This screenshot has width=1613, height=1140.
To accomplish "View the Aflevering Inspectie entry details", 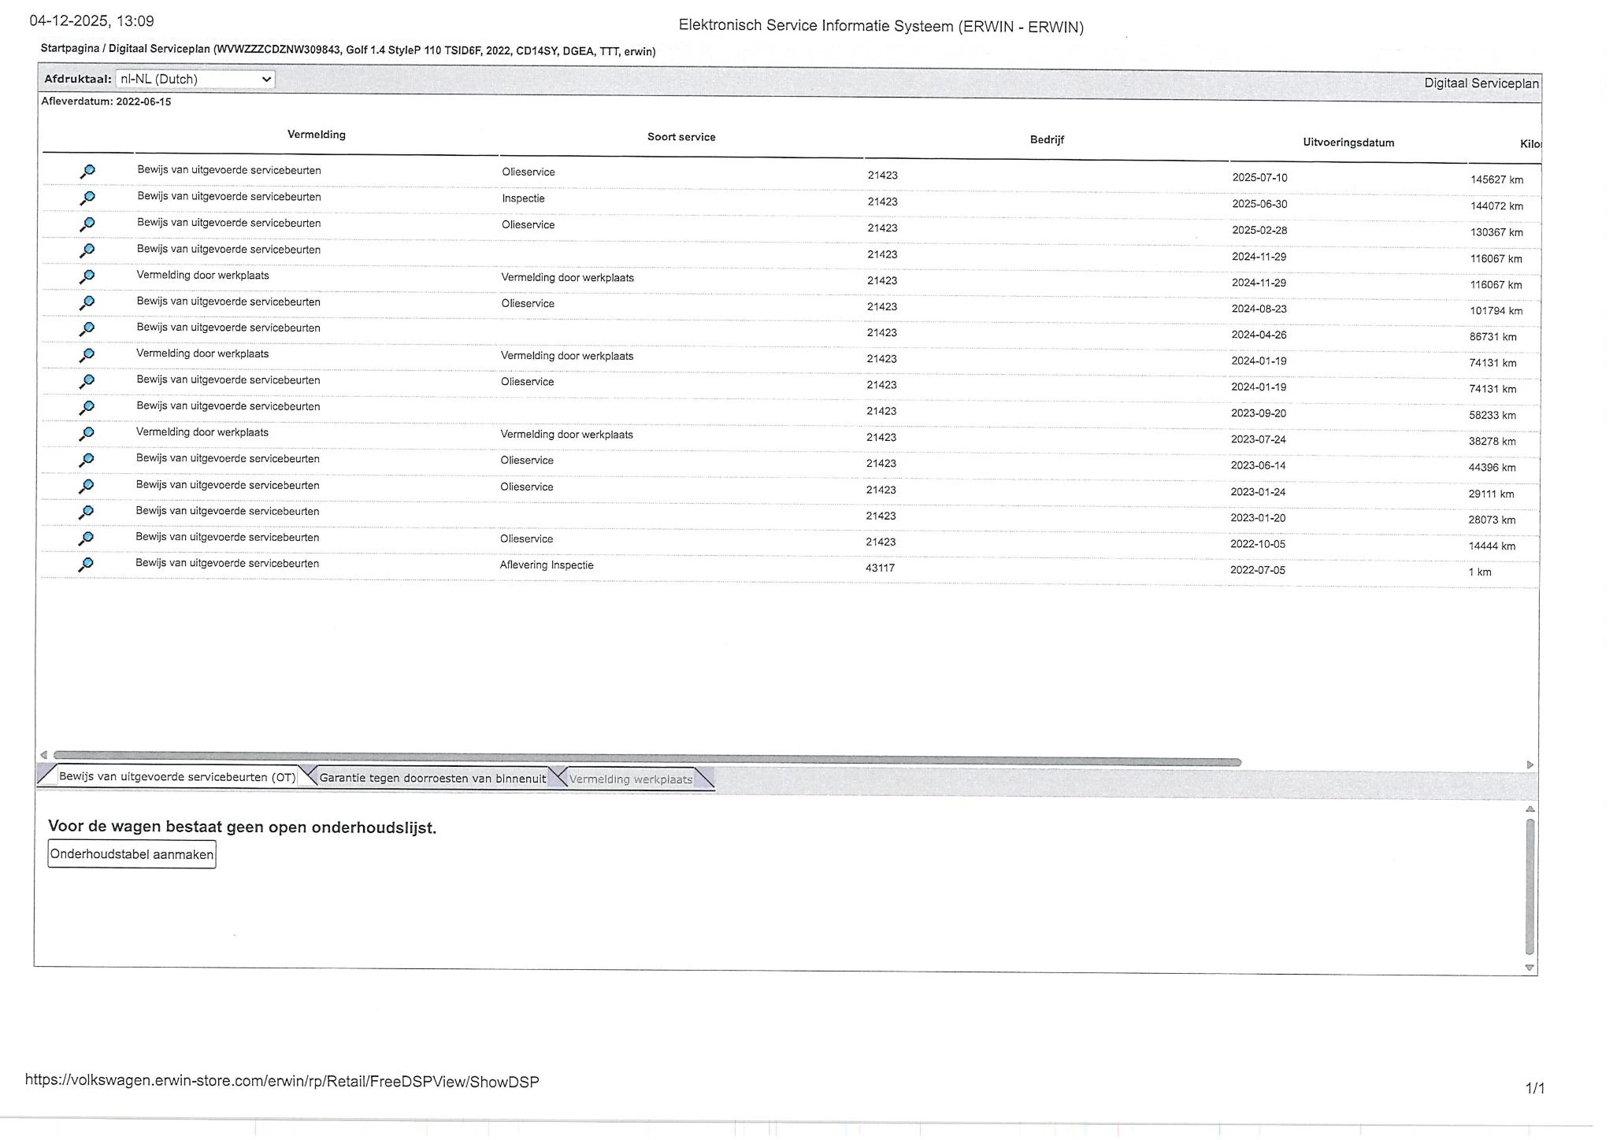I will [x=86, y=564].
